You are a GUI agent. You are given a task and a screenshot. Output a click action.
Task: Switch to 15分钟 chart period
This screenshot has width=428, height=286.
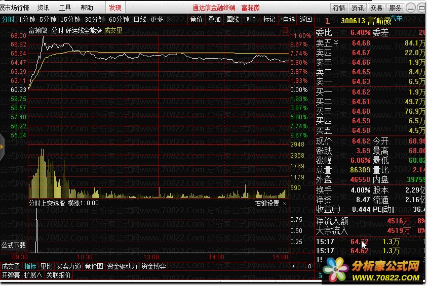click(x=70, y=19)
